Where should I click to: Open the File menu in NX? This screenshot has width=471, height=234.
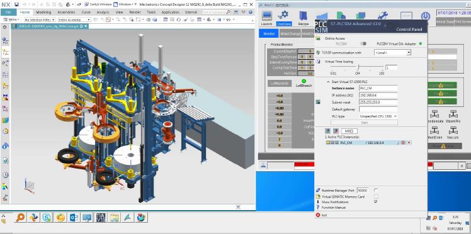point(8,13)
